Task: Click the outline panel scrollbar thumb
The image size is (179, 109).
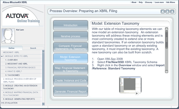Action: (43, 71)
